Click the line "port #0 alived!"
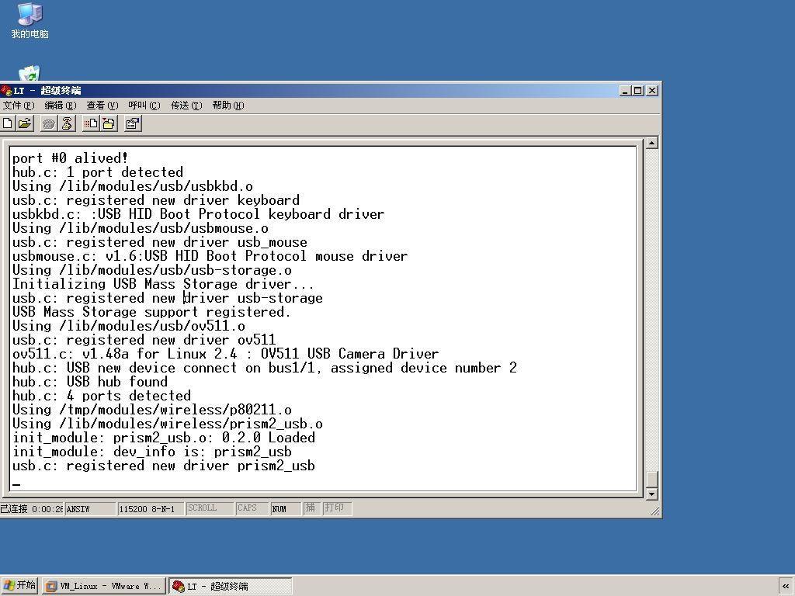 70,158
